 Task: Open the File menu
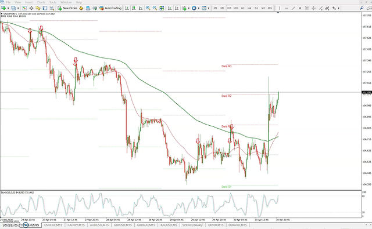(8, 2)
